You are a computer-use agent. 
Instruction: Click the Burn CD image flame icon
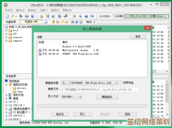click(65, 16)
